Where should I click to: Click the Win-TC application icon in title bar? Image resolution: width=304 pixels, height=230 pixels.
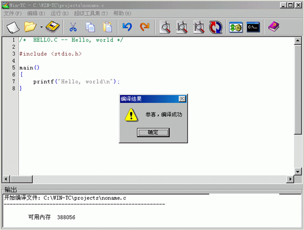click(6, 5)
